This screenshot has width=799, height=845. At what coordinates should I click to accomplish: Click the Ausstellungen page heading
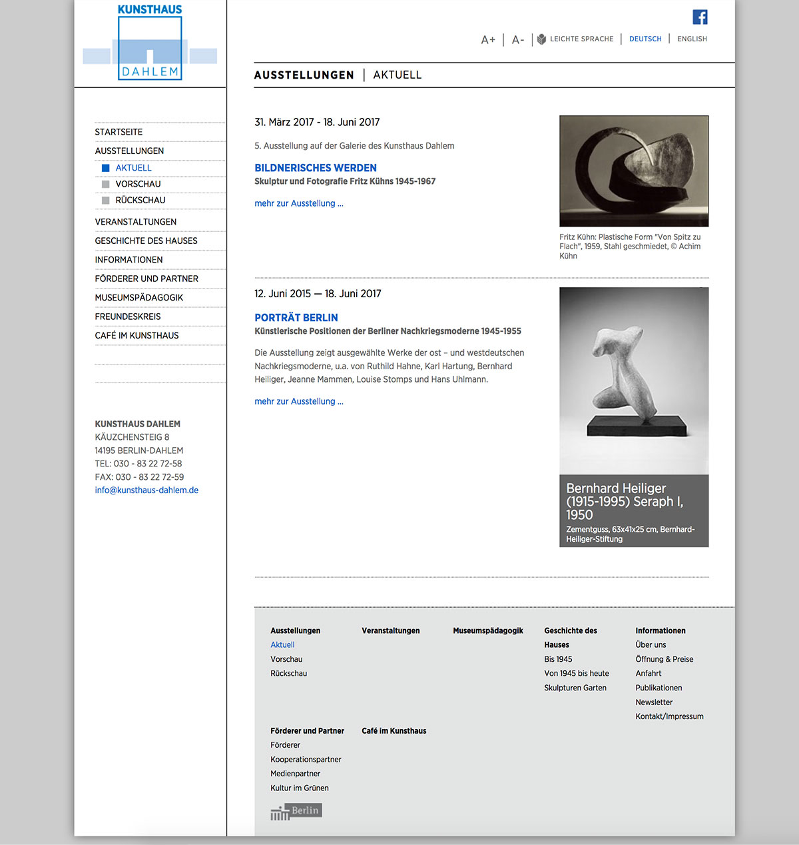304,75
